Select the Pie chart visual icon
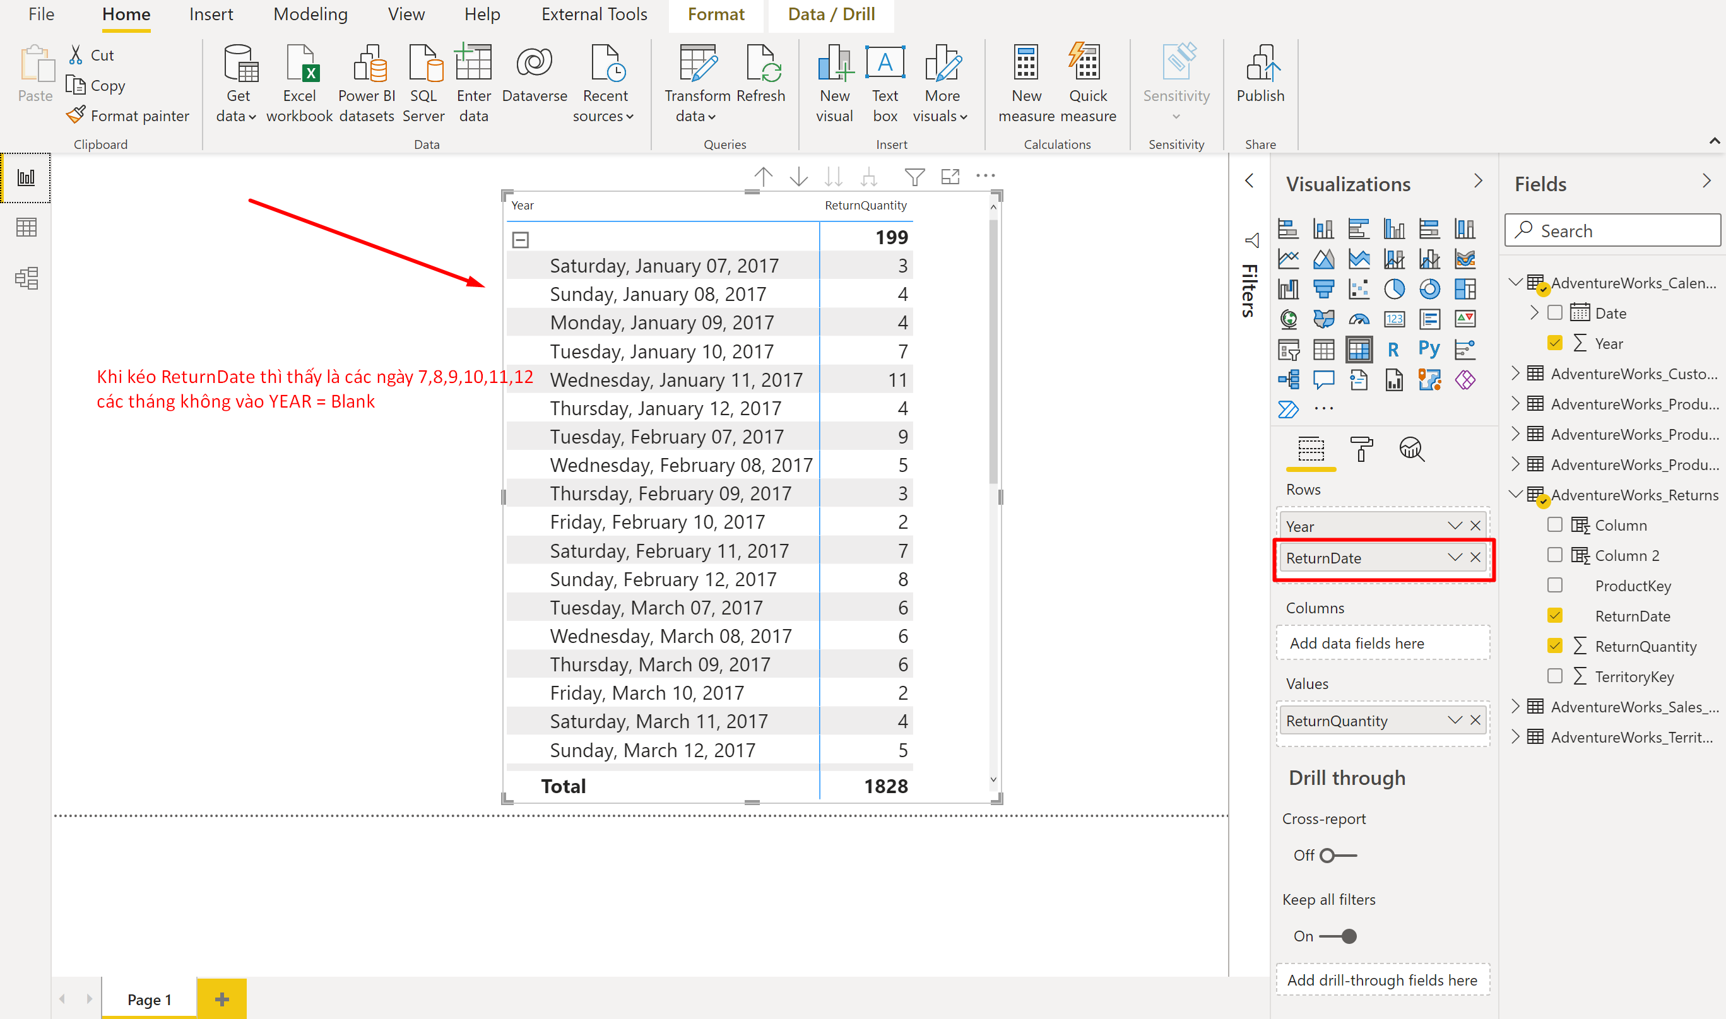This screenshot has width=1726, height=1019. [x=1394, y=289]
